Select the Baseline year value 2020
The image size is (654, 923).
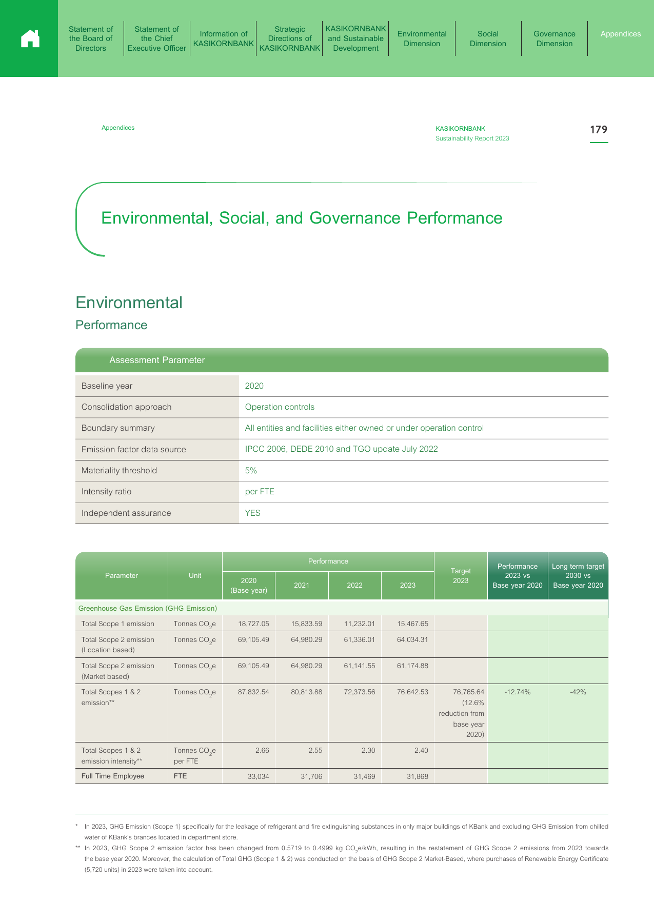pyautogui.click(x=254, y=386)
